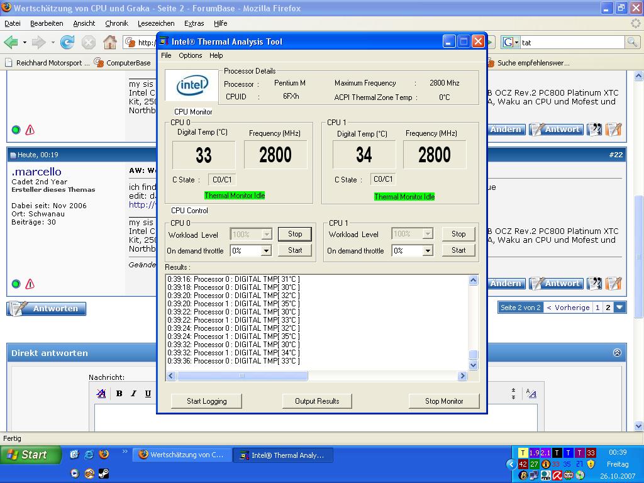Image resolution: width=644 pixels, height=483 pixels.
Task: Open the Reichhard Motorsport bookmark
Action: pos(47,63)
